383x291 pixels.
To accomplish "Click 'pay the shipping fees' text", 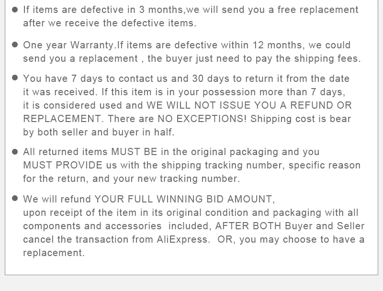I will click(x=308, y=59).
